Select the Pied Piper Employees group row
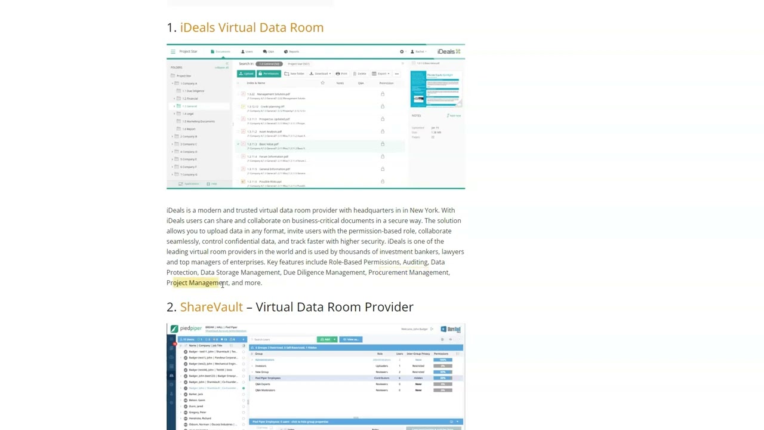Viewport: 764px width, 430px height. (x=356, y=378)
